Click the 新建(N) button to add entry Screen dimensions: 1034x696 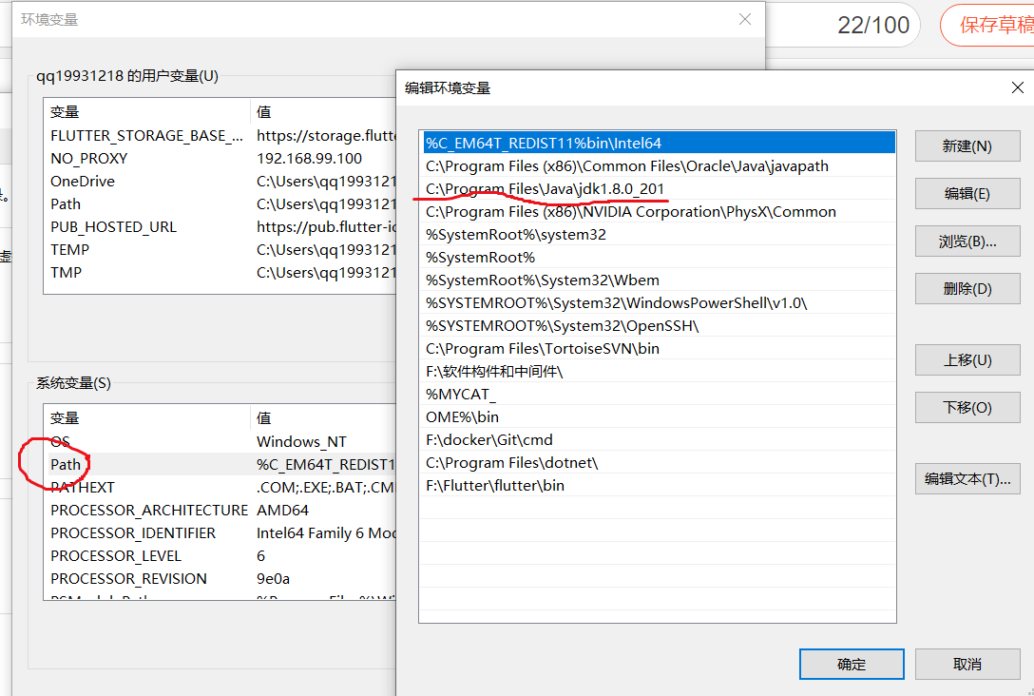[x=967, y=145]
